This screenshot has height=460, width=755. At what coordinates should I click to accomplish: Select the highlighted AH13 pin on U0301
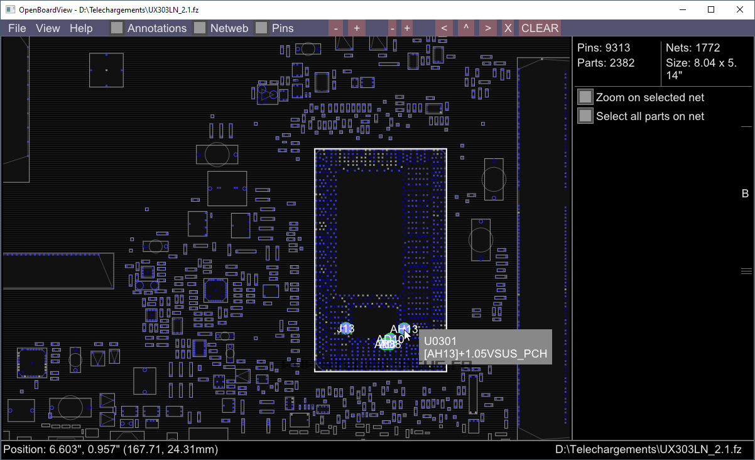coord(404,329)
